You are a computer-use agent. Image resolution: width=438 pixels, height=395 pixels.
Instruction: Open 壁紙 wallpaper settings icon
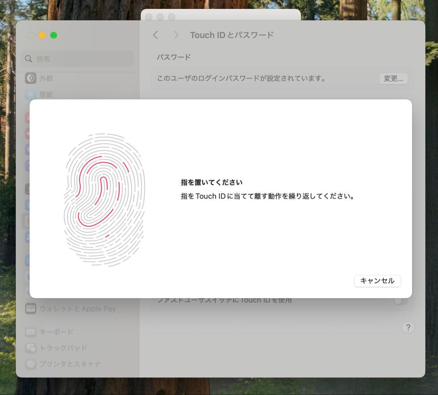(31, 94)
